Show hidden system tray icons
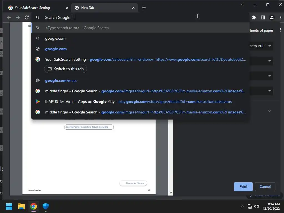The width and height of the screenshot is (284, 213). click(x=242, y=206)
